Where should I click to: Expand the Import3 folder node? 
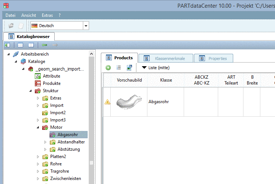pos(38,120)
